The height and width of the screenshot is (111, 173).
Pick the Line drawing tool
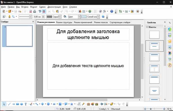pyautogui.click(x=10, y=104)
